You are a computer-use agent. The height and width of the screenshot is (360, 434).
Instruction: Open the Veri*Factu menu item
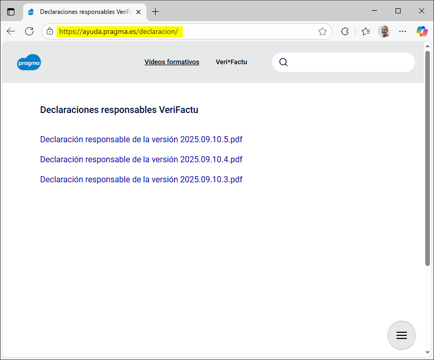pos(232,62)
